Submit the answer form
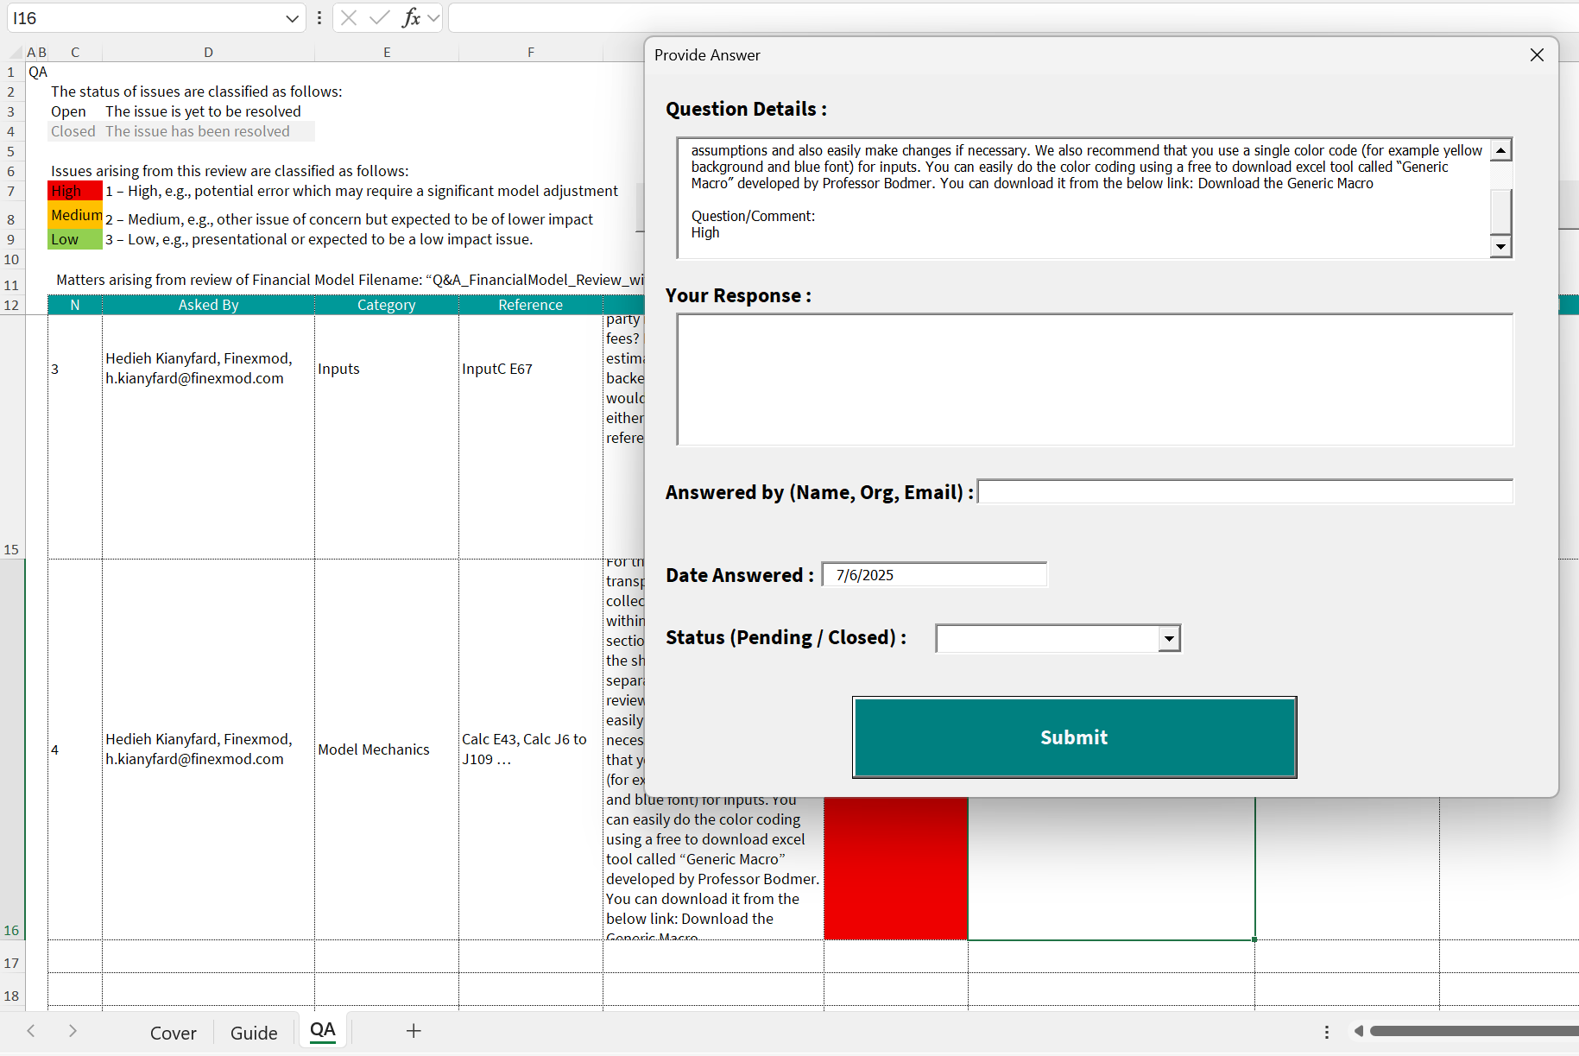The width and height of the screenshot is (1579, 1056). pos(1075,737)
